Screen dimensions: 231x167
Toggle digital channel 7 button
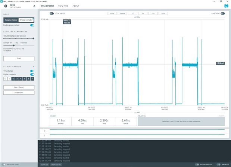32,79
